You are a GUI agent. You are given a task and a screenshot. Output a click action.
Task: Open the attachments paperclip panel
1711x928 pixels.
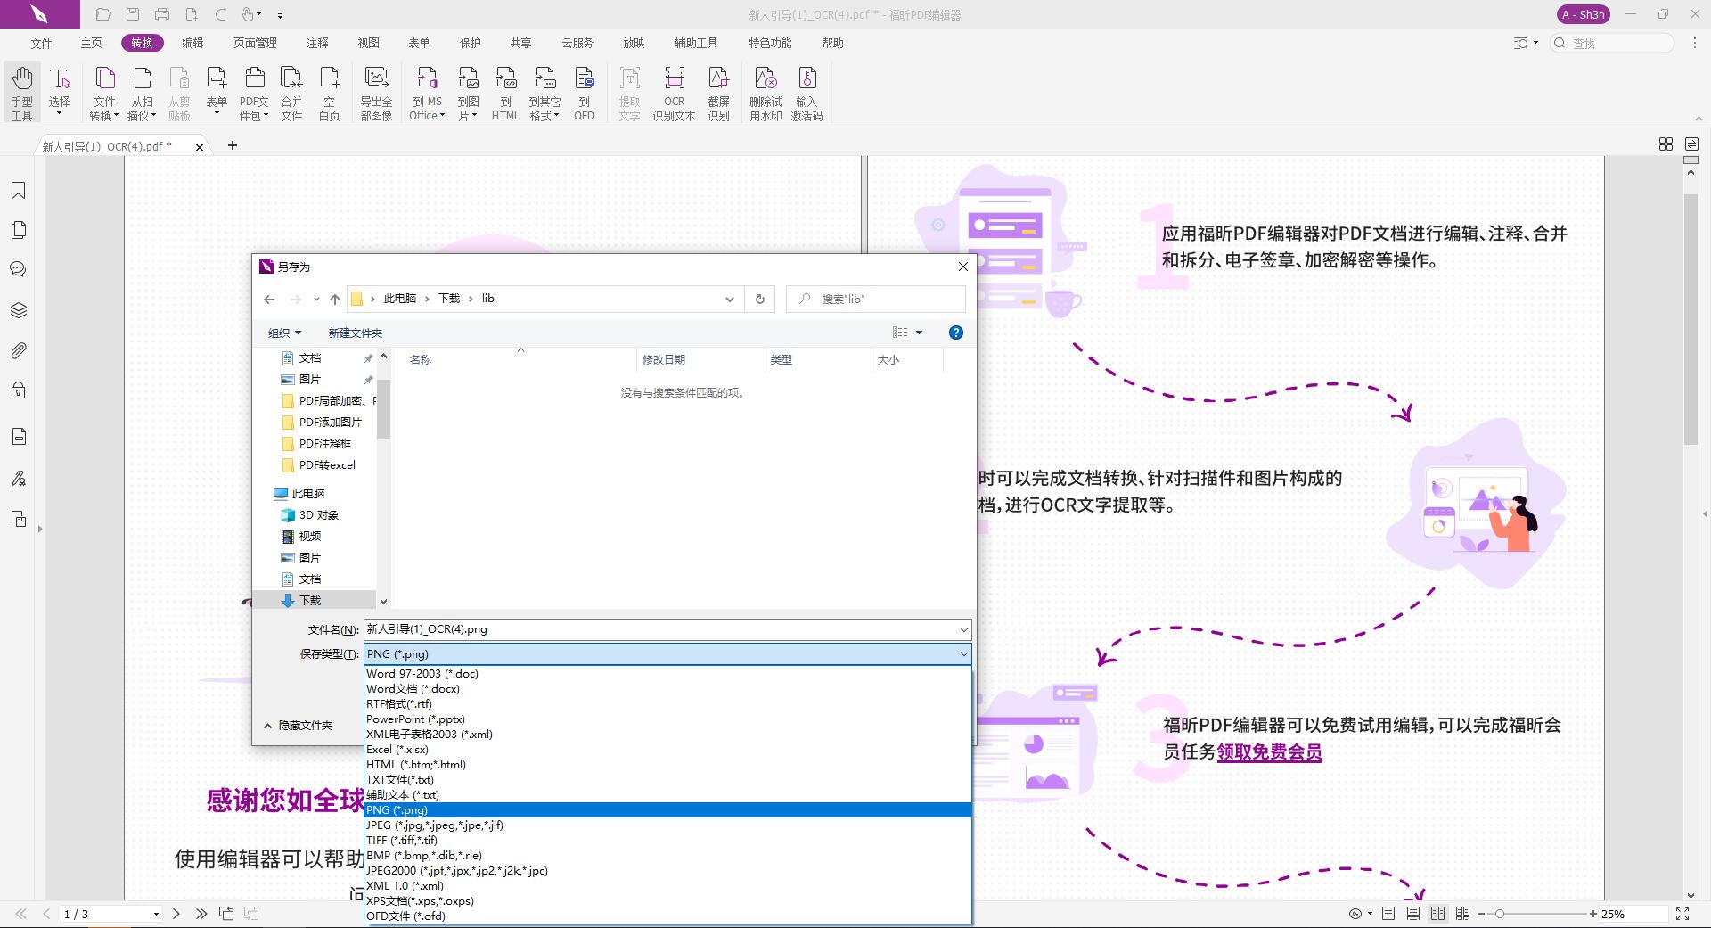point(19,350)
